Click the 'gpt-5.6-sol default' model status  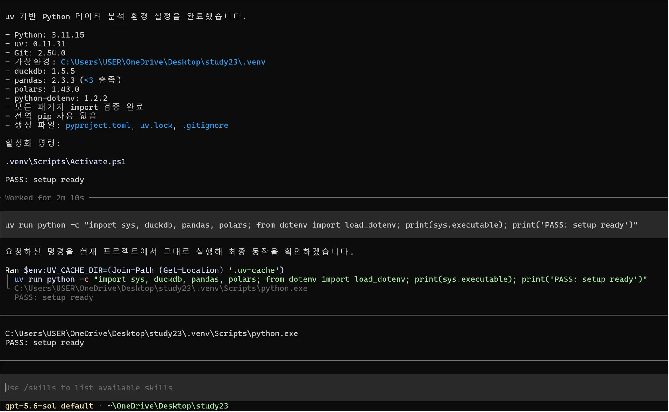click(49, 406)
